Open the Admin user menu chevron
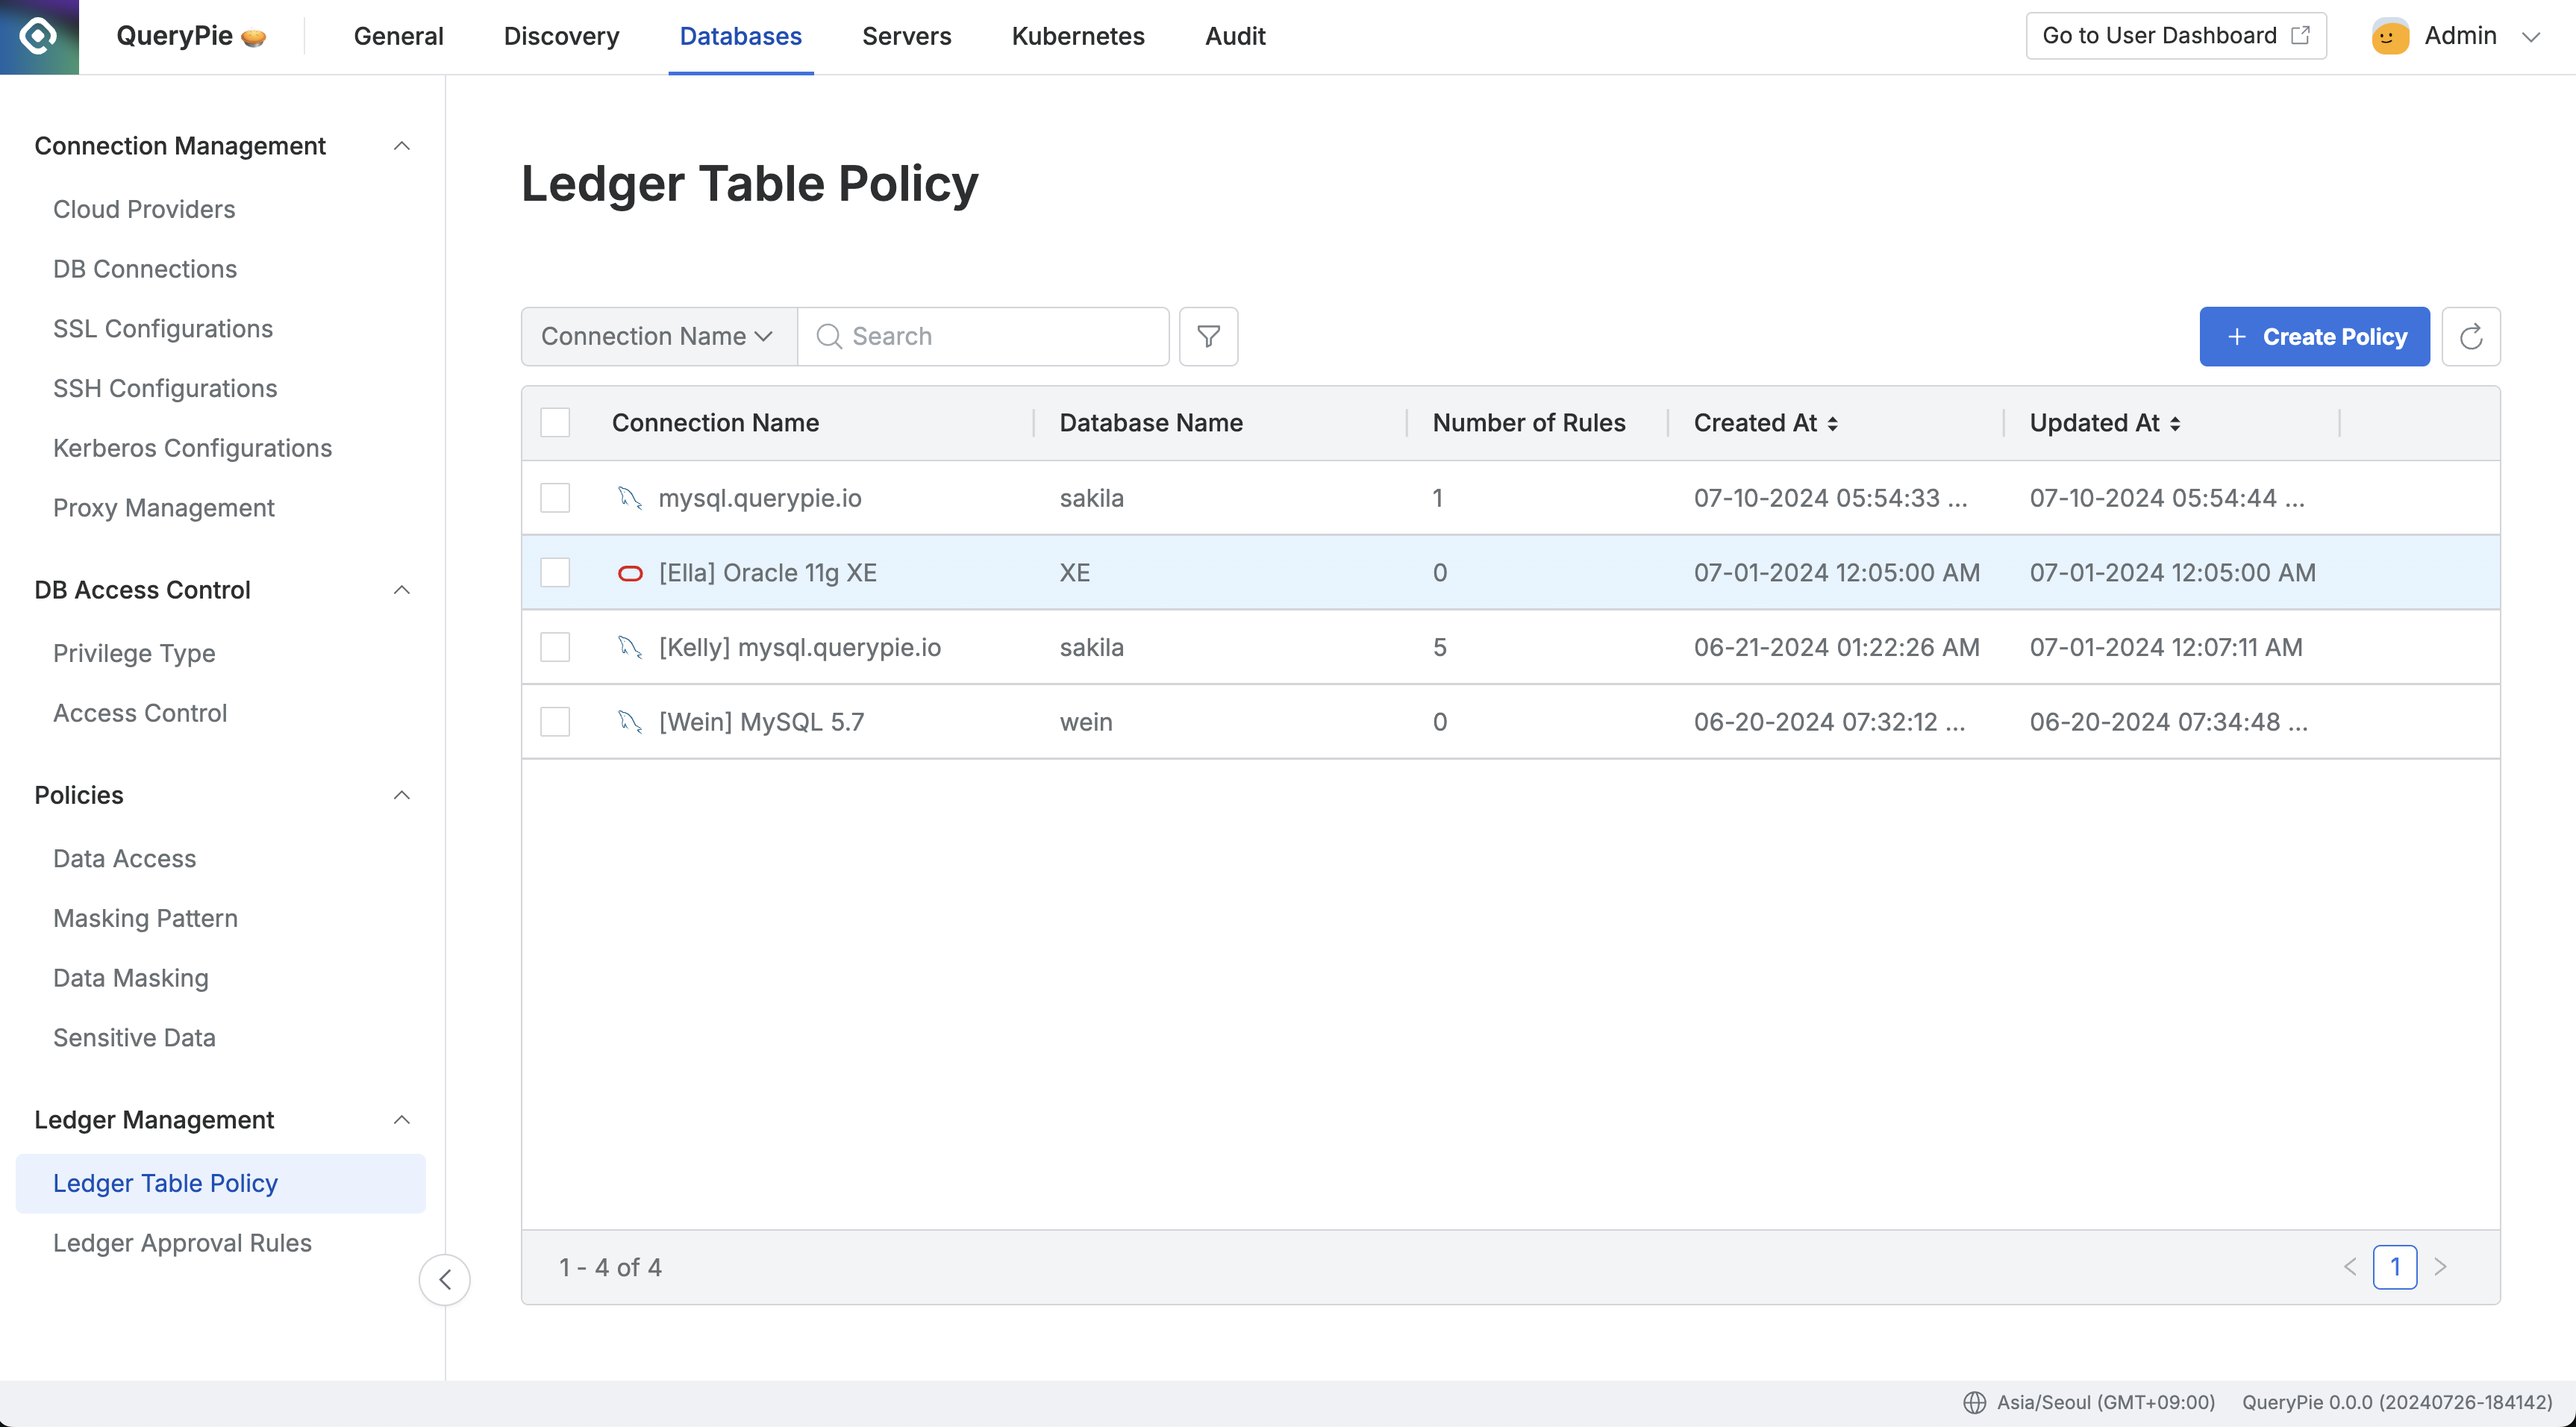 coord(2530,37)
